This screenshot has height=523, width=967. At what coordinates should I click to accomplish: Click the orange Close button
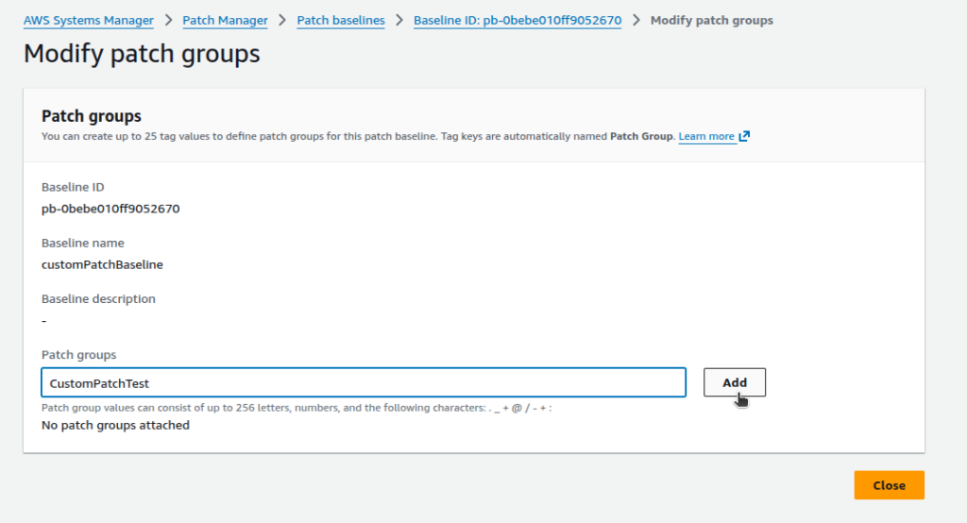[x=889, y=485]
